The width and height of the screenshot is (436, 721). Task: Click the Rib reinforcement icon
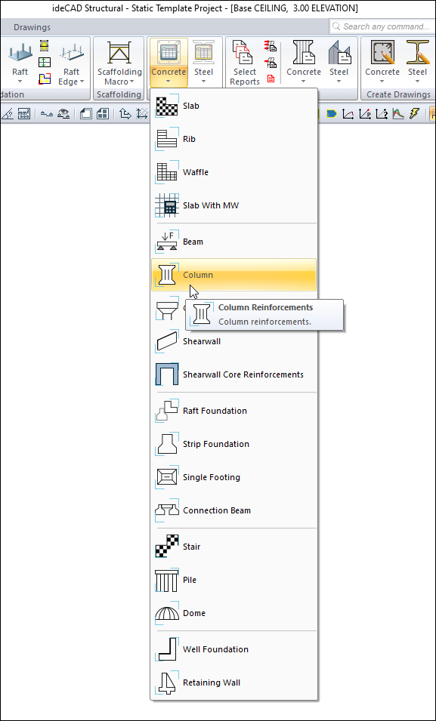pos(166,139)
